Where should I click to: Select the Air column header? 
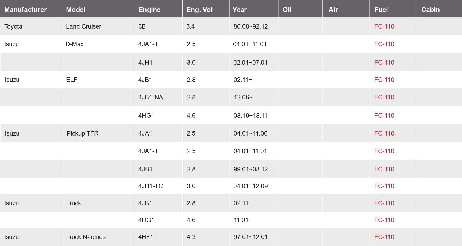tap(333, 10)
